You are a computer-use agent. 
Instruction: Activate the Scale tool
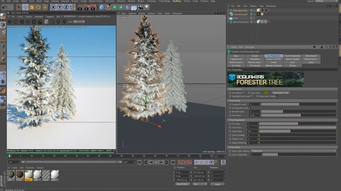[32, 7]
